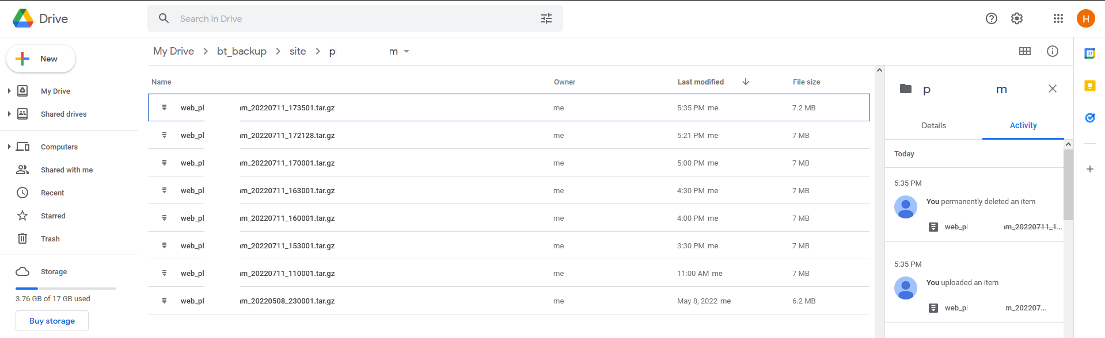Click the Get add-ons plus icon
1105x338 pixels.
pyautogui.click(x=1089, y=169)
